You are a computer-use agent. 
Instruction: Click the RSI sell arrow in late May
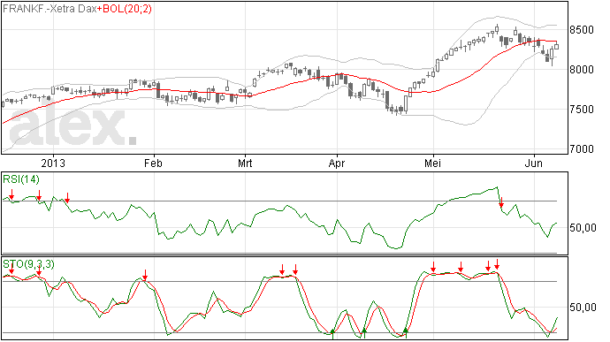pos(501,202)
